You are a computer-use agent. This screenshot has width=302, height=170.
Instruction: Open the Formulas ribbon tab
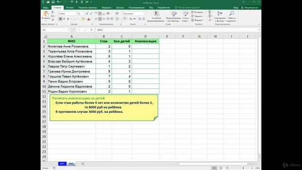107,8
